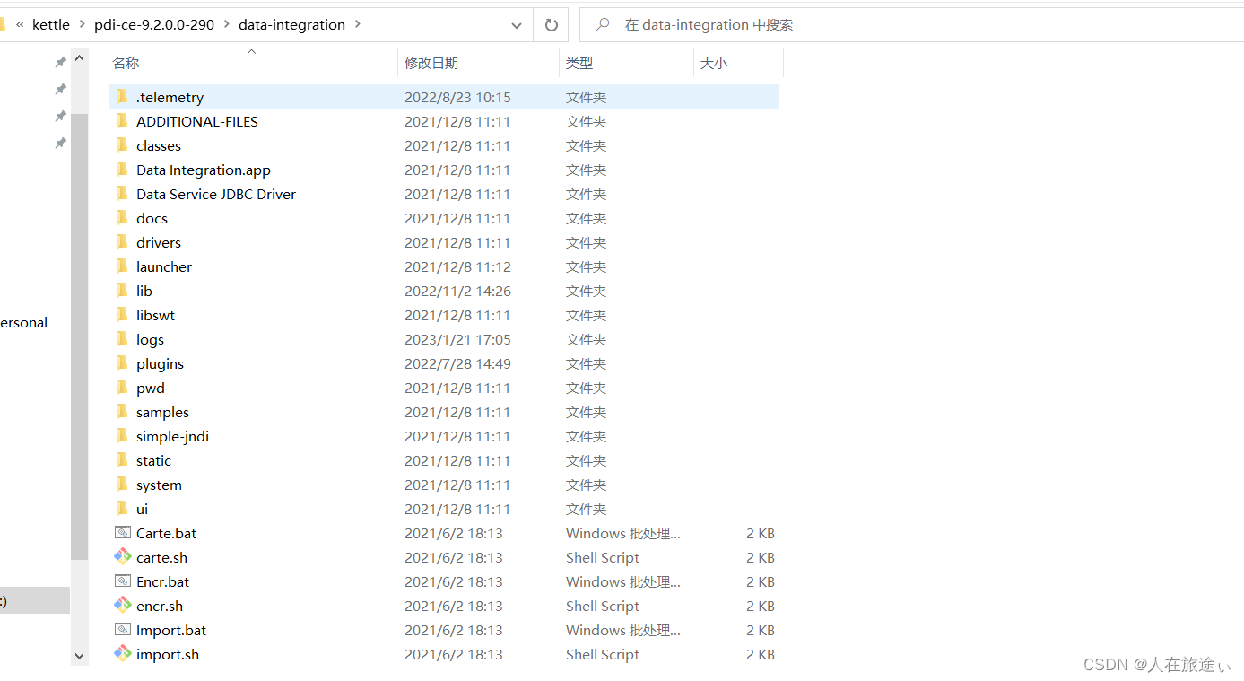This screenshot has height=681, width=1244.
Task: Sort files by 修改日期 column header
Action: tap(431, 63)
